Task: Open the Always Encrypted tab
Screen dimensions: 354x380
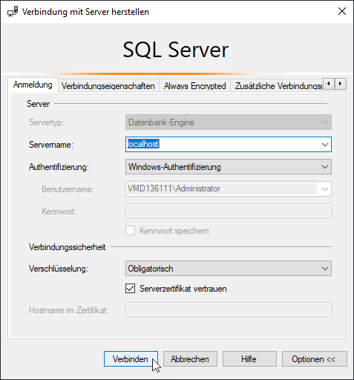Action: (194, 86)
